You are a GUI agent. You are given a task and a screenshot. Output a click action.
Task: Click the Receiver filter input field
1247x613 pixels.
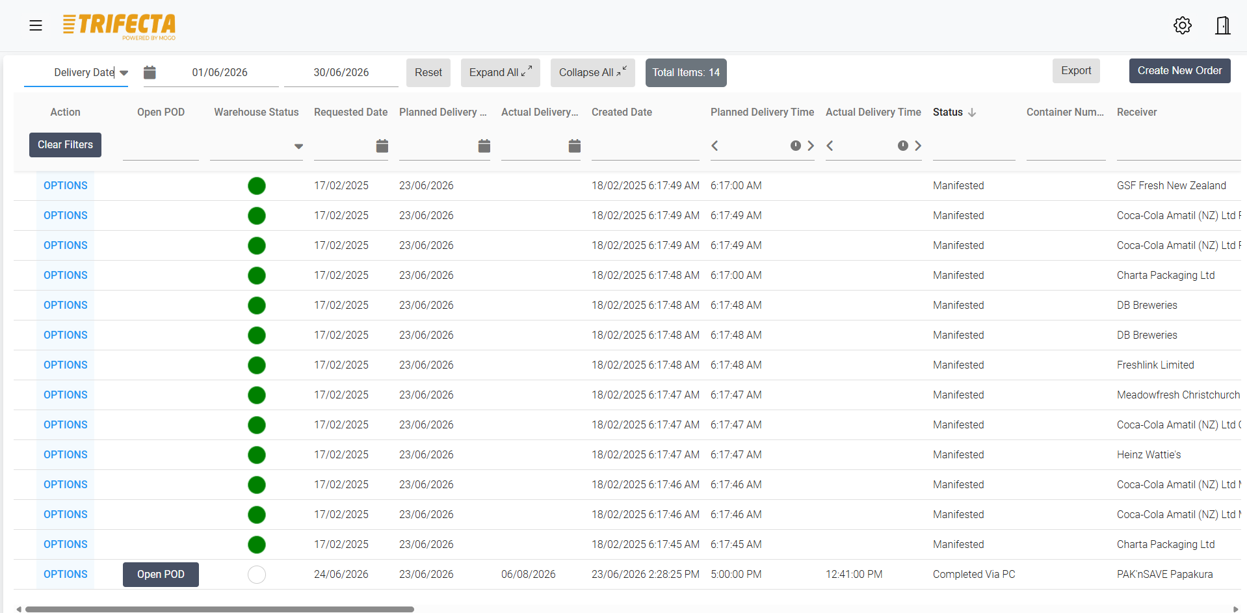pyautogui.click(x=1179, y=146)
